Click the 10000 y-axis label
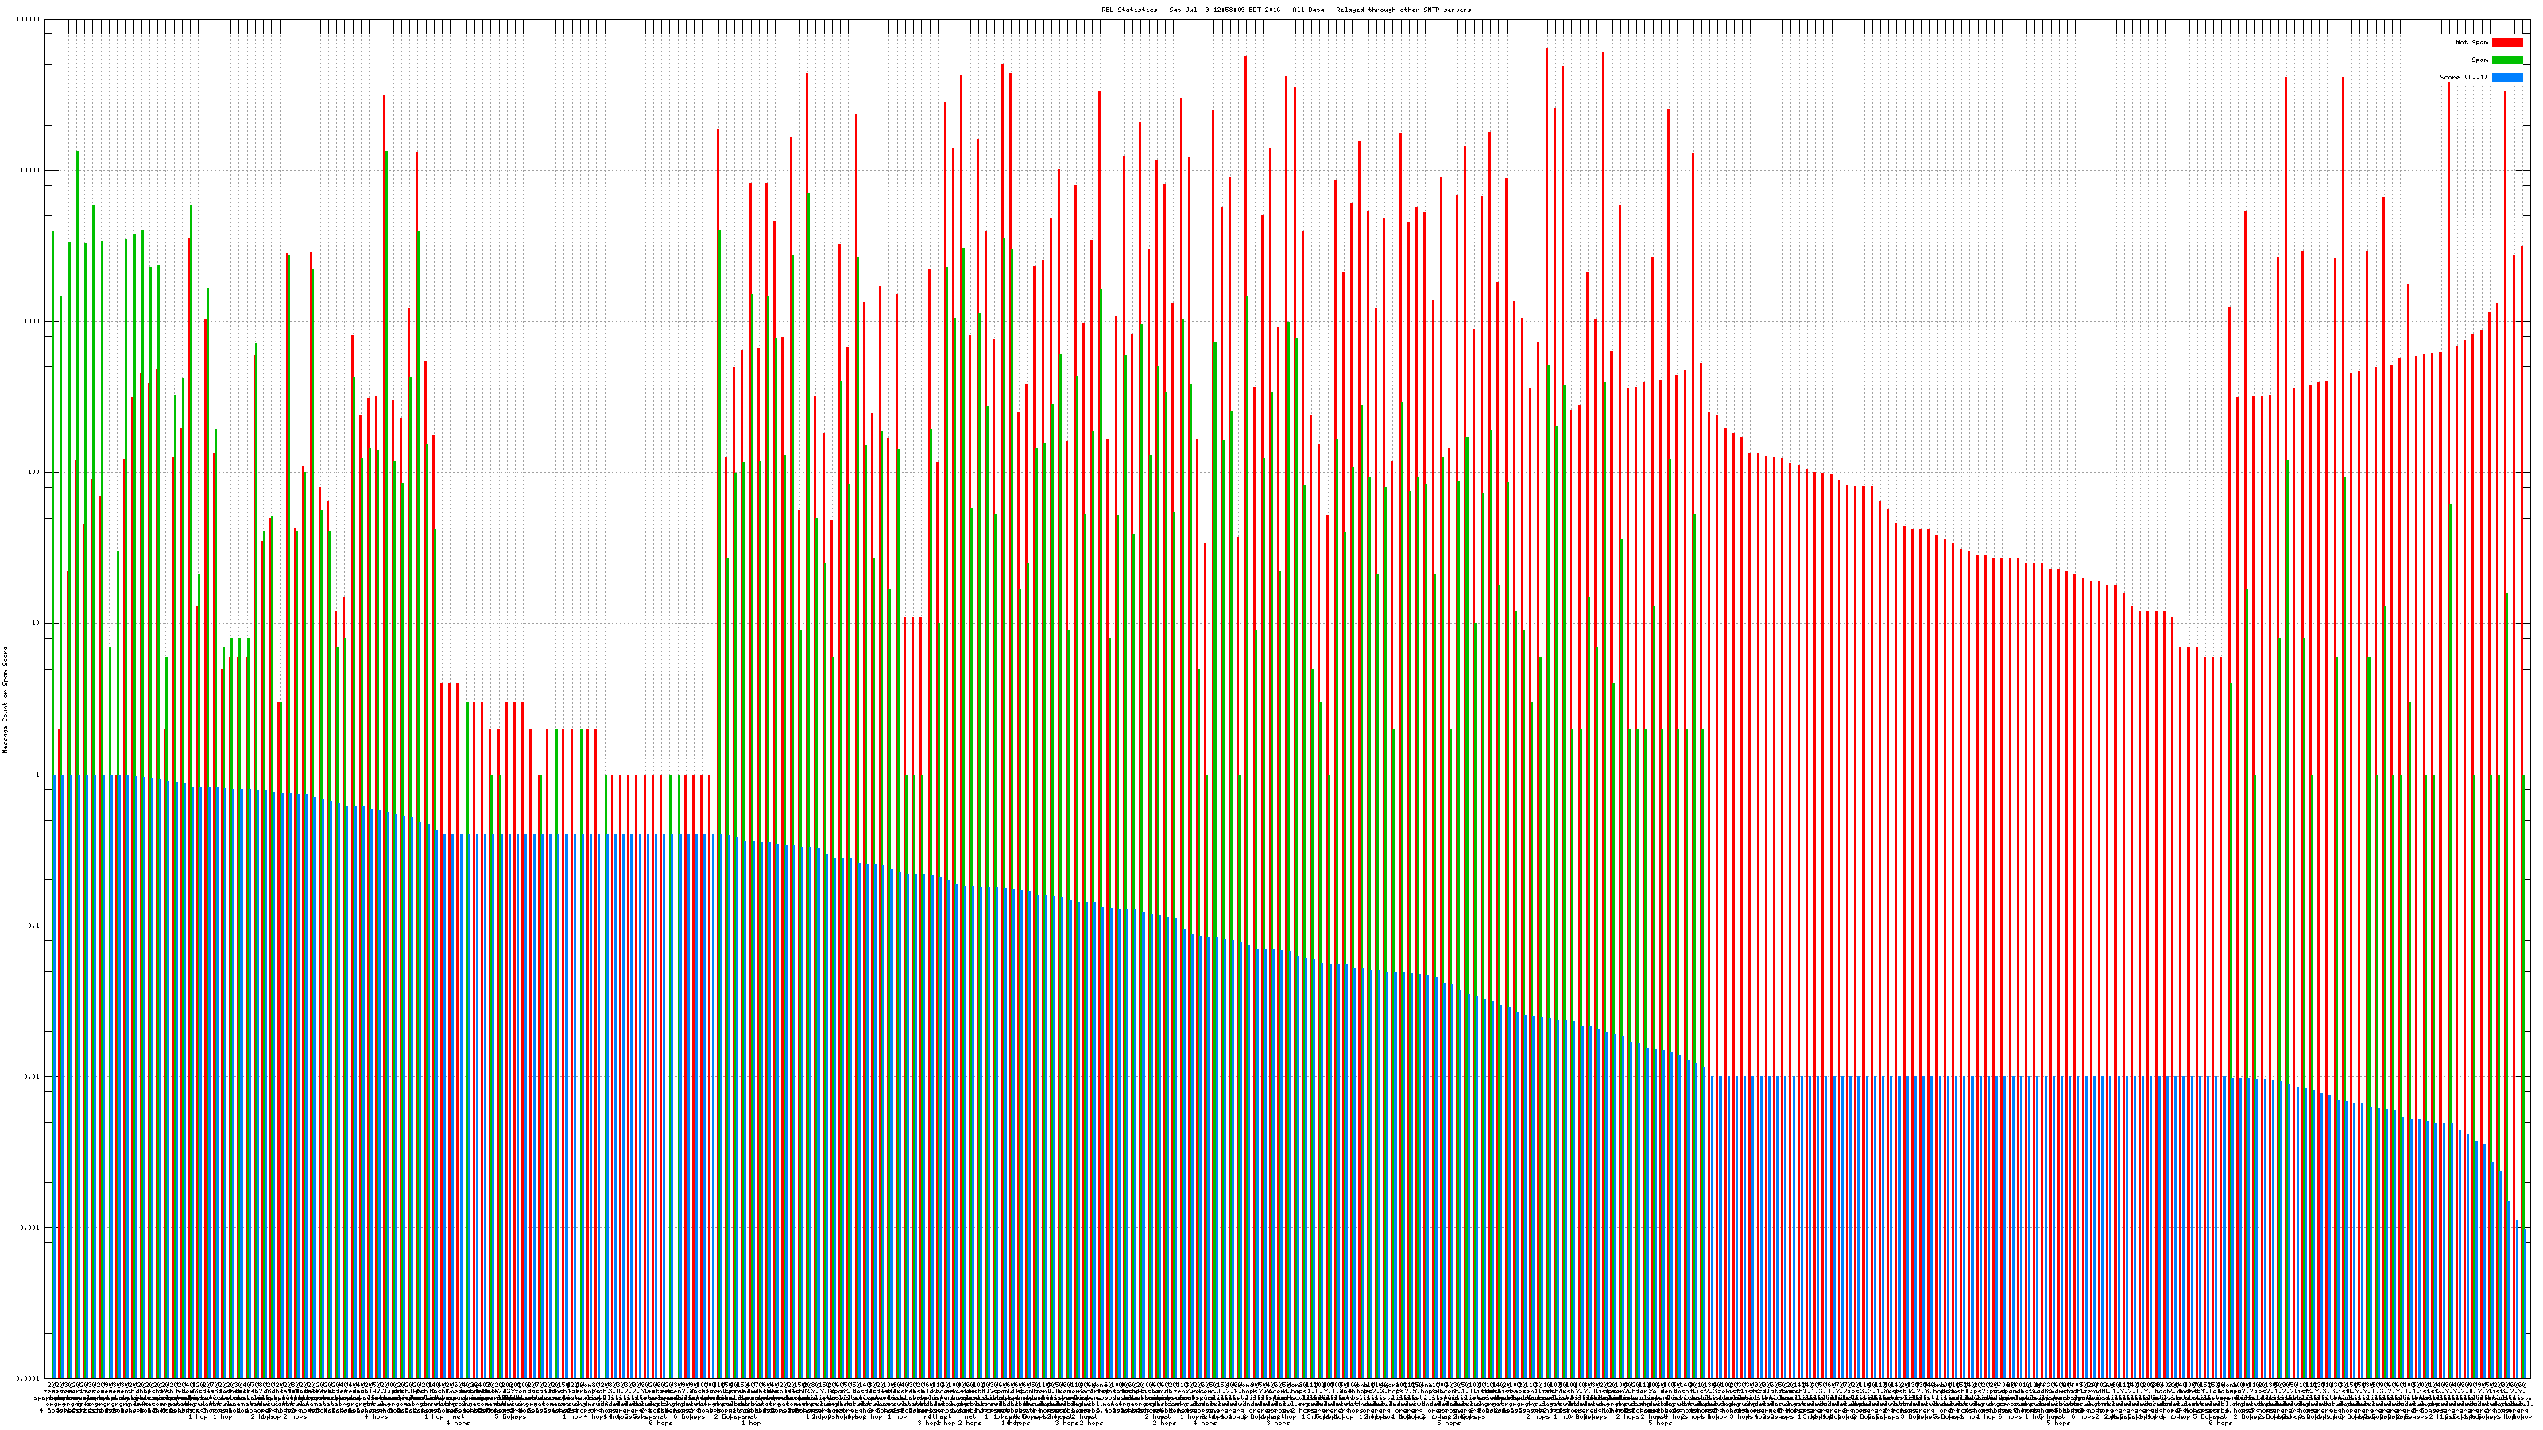 29,171
